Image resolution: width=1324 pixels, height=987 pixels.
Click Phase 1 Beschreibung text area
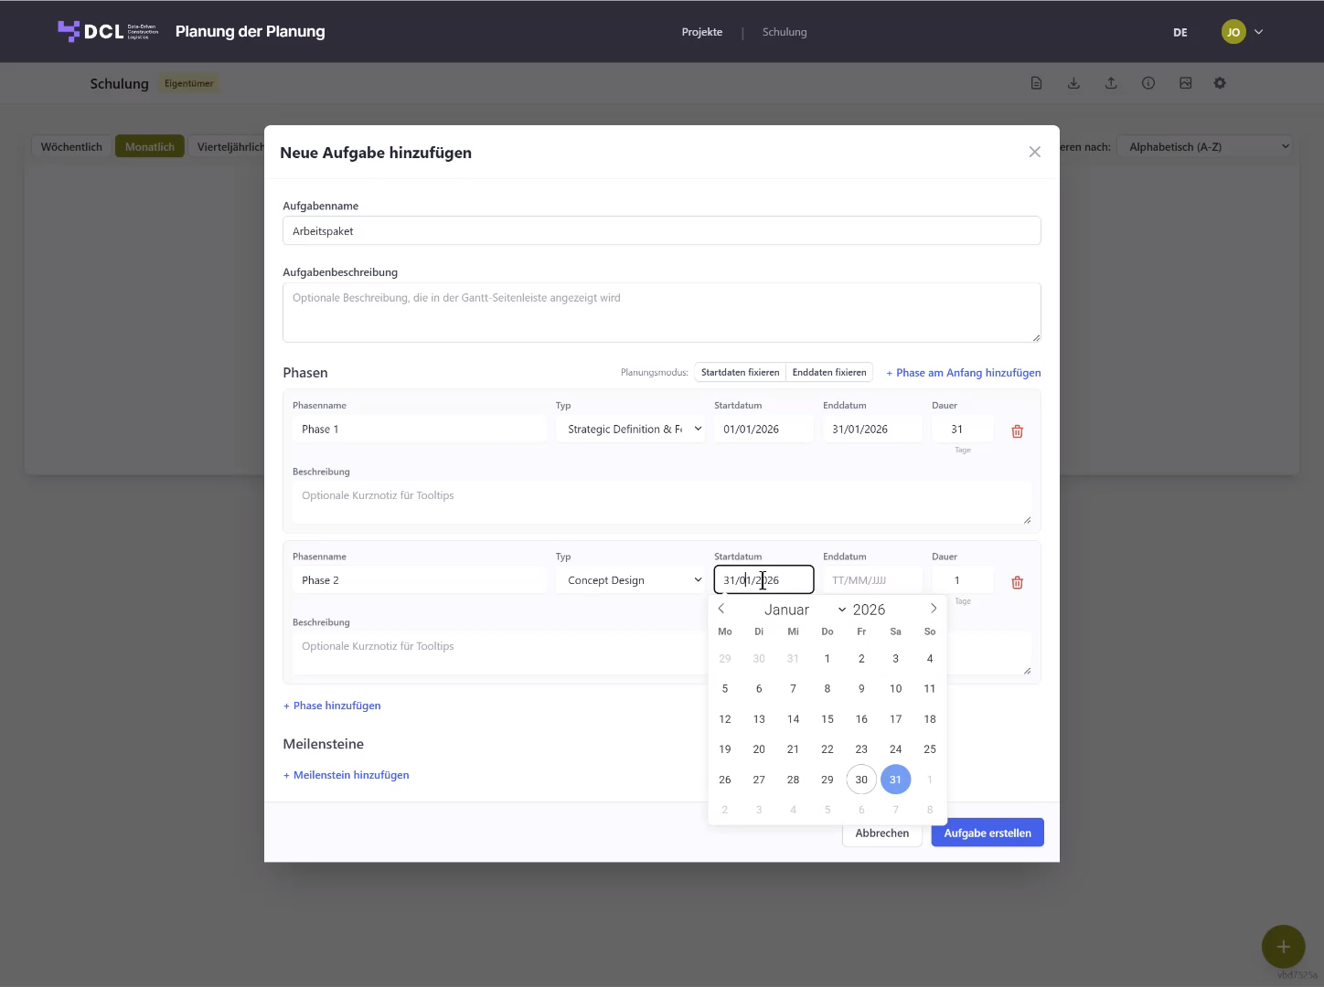(x=662, y=503)
